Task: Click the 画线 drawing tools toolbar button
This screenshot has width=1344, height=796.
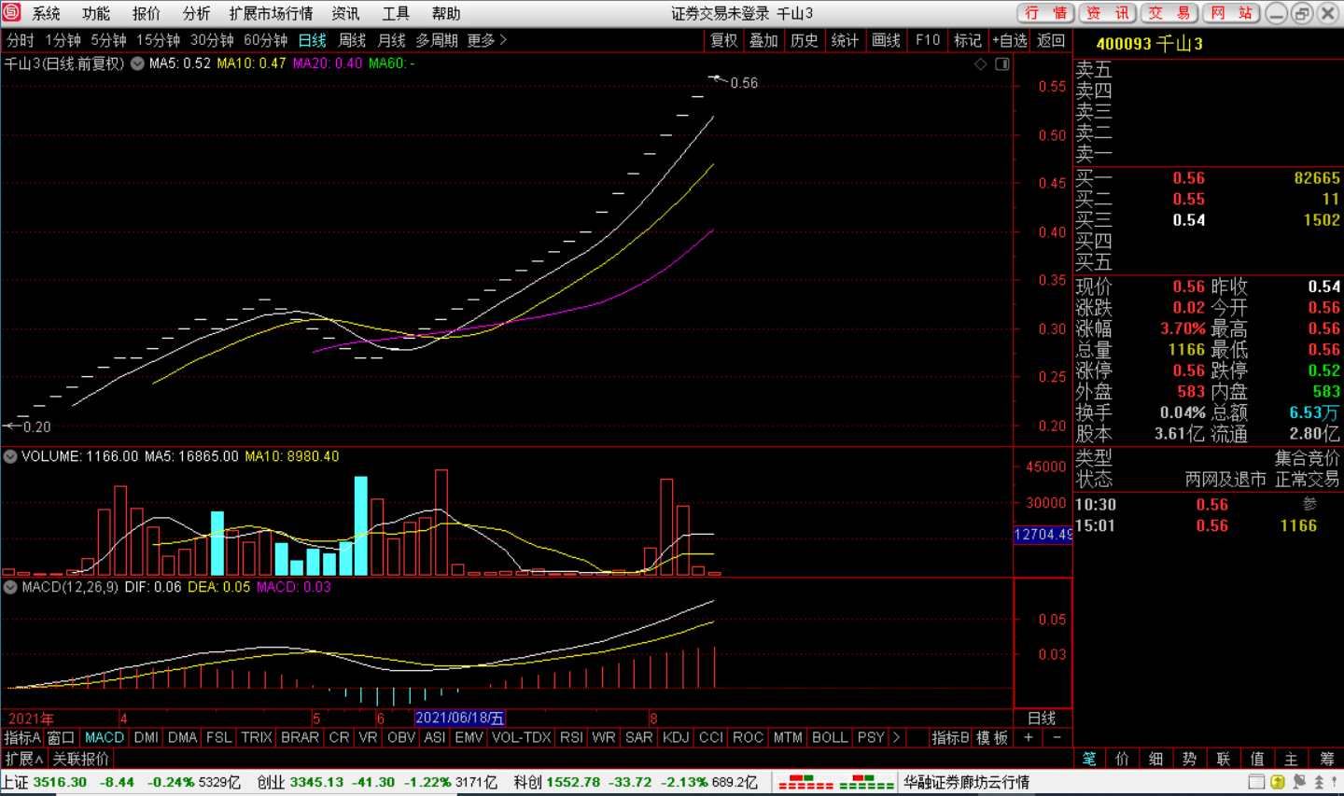Action: coord(886,40)
